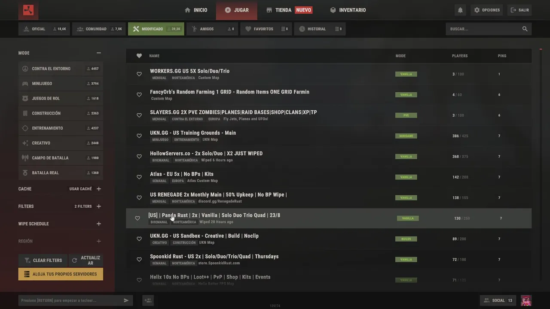This screenshot has height=309, width=550.
Task: Favorite SLAYERS.GG 2X PVE server
Action: pyautogui.click(x=139, y=115)
